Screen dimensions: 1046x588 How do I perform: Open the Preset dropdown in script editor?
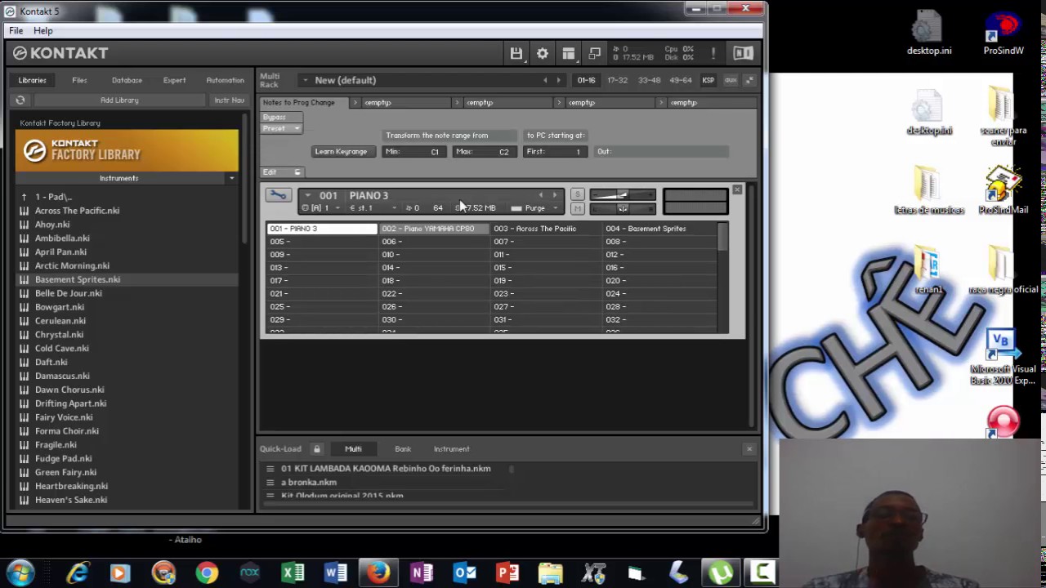[x=282, y=128]
